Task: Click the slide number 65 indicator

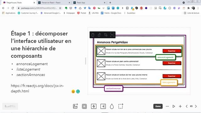Action: pos(191,106)
